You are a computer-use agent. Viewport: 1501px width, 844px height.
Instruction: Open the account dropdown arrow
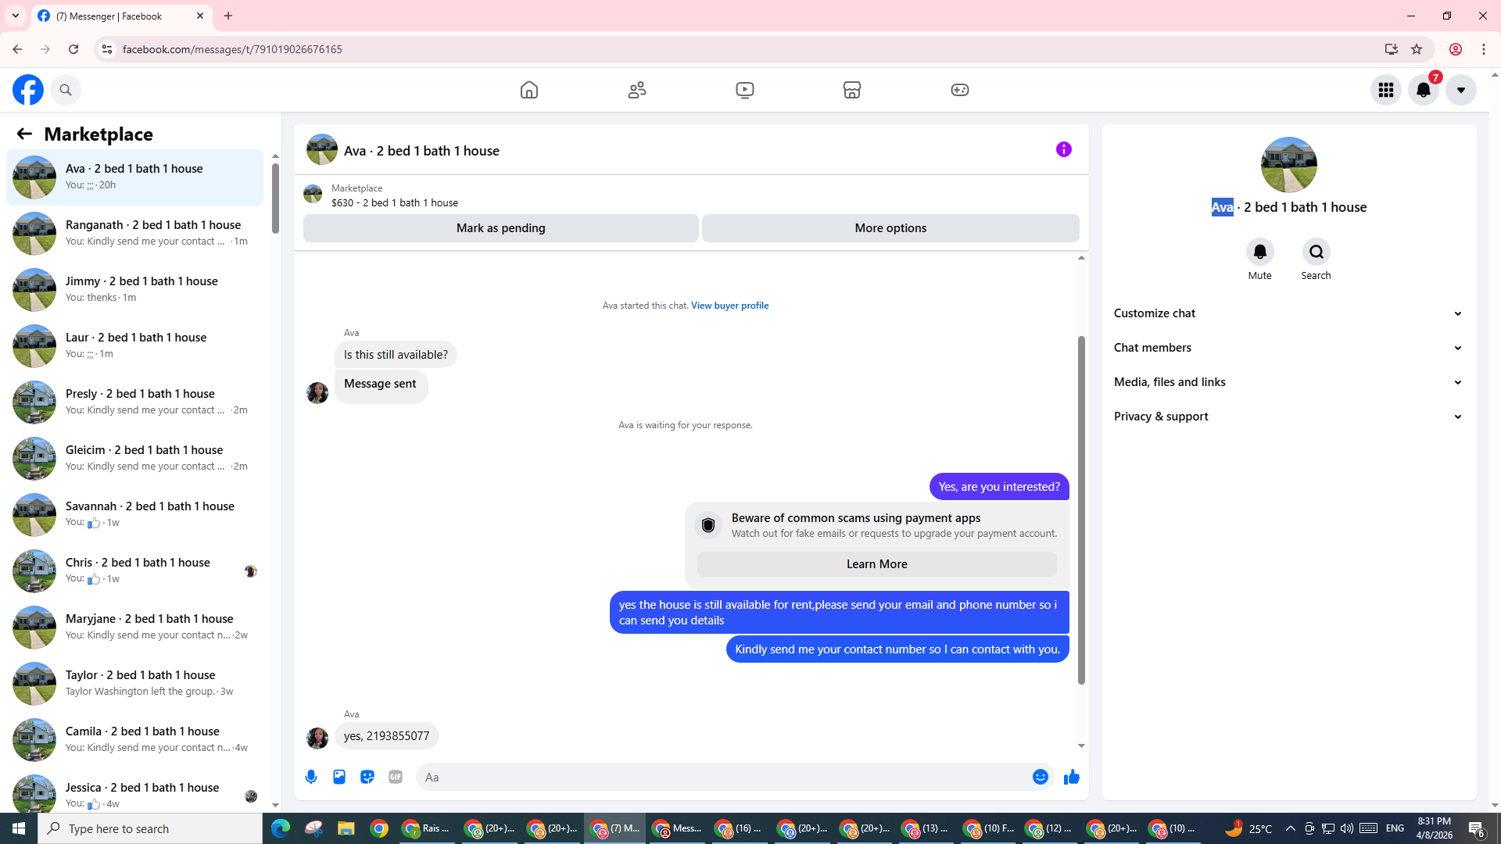[1460, 90]
